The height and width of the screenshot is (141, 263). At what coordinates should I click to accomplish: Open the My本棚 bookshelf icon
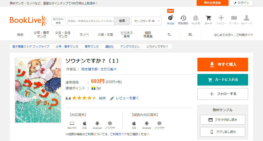click(x=196, y=20)
